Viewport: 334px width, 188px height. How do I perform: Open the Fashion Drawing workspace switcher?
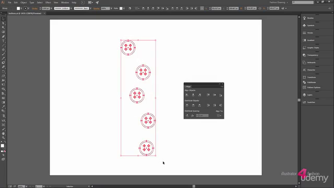click(x=279, y=2)
